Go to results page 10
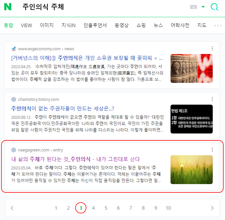The height and width of the screenshot is (220, 225). 168,208
